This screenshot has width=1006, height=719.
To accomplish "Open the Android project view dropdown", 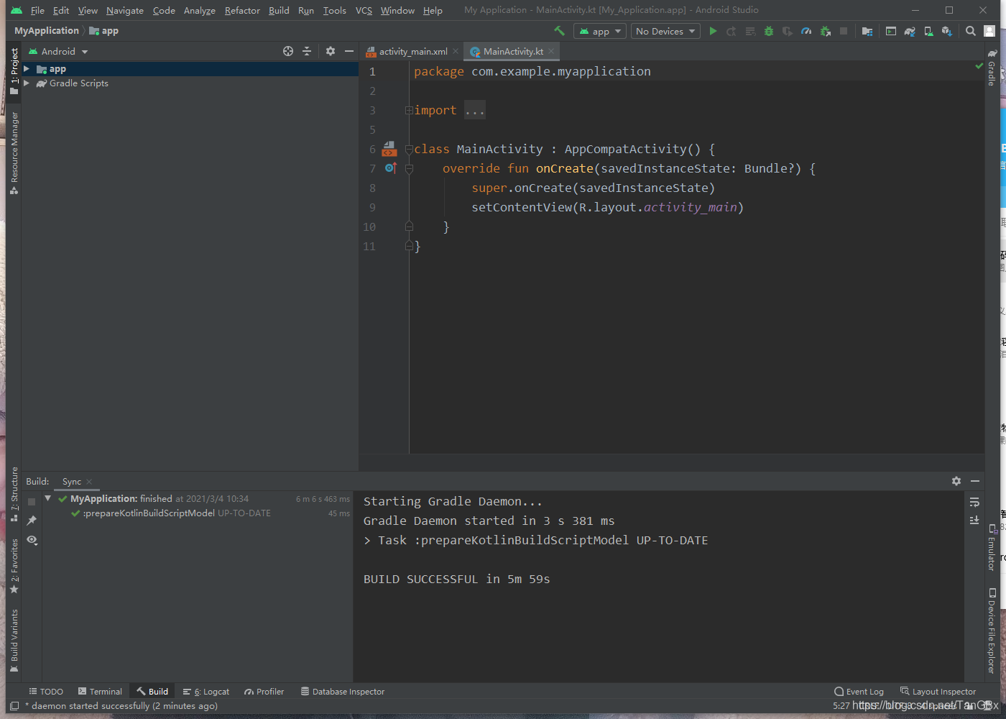I will point(57,51).
